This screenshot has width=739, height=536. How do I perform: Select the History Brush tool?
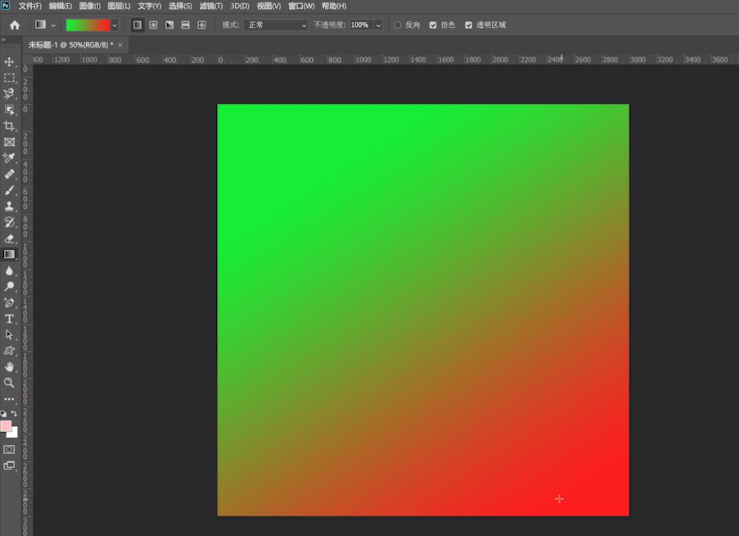coord(9,222)
